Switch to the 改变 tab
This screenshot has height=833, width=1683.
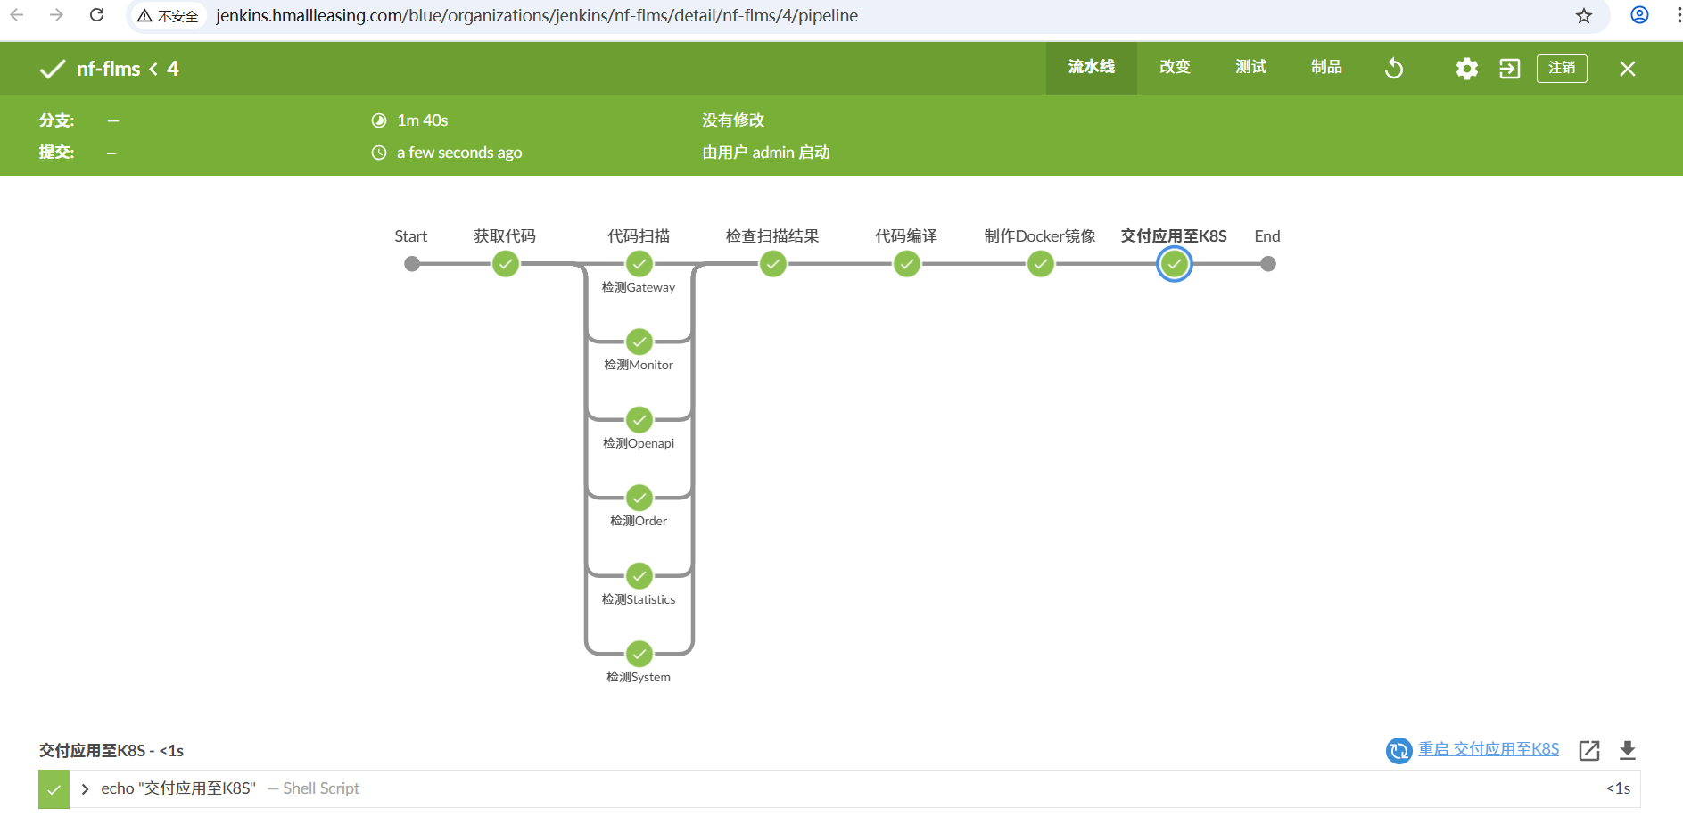(x=1175, y=68)
